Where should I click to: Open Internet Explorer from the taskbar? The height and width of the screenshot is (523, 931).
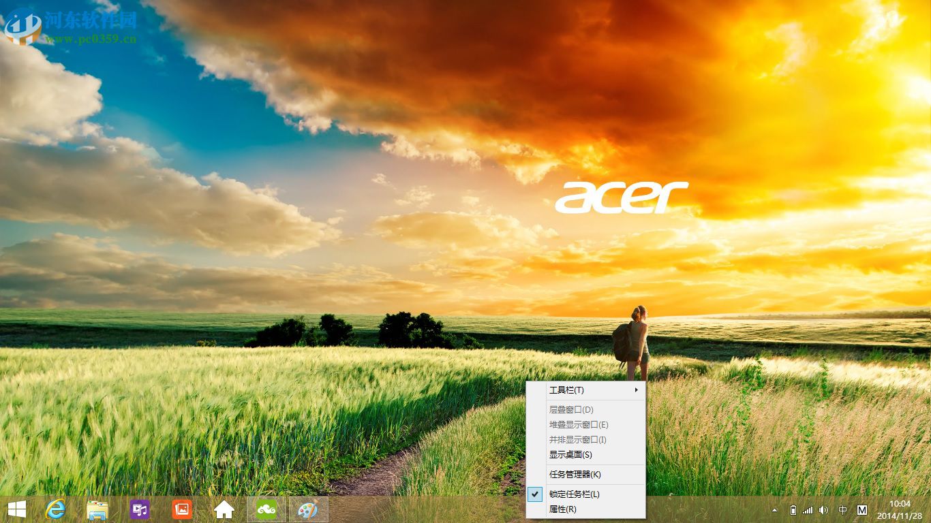tap(53, 510)
